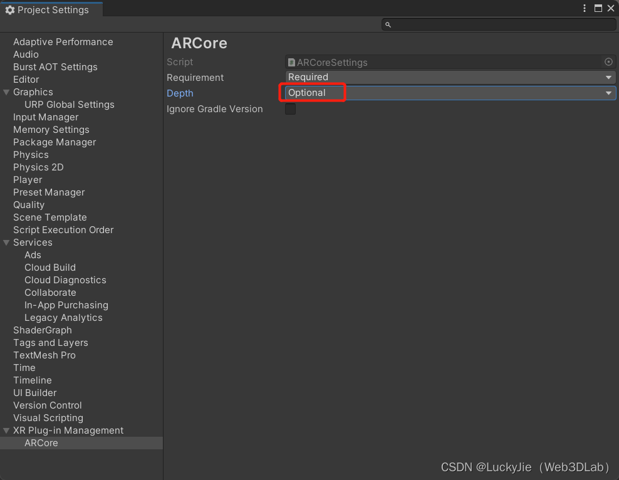Image resolution: width=619 pixels, height=480 pixels.
Task: Select Legacy Analytics
Action: [63, 318]
